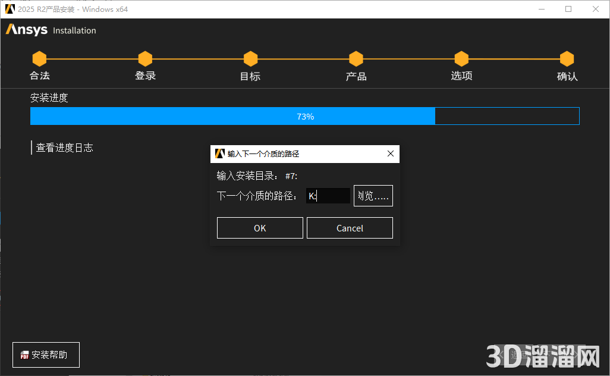Screen dimensions: 610x376
Task: Open the 安装帮助 installation help
Action: click(x=46, y=355)
